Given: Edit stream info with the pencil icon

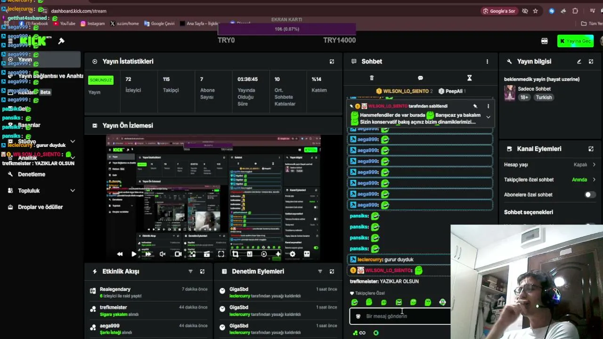Looking at the screenshot, I should click(x=579, y=61).
